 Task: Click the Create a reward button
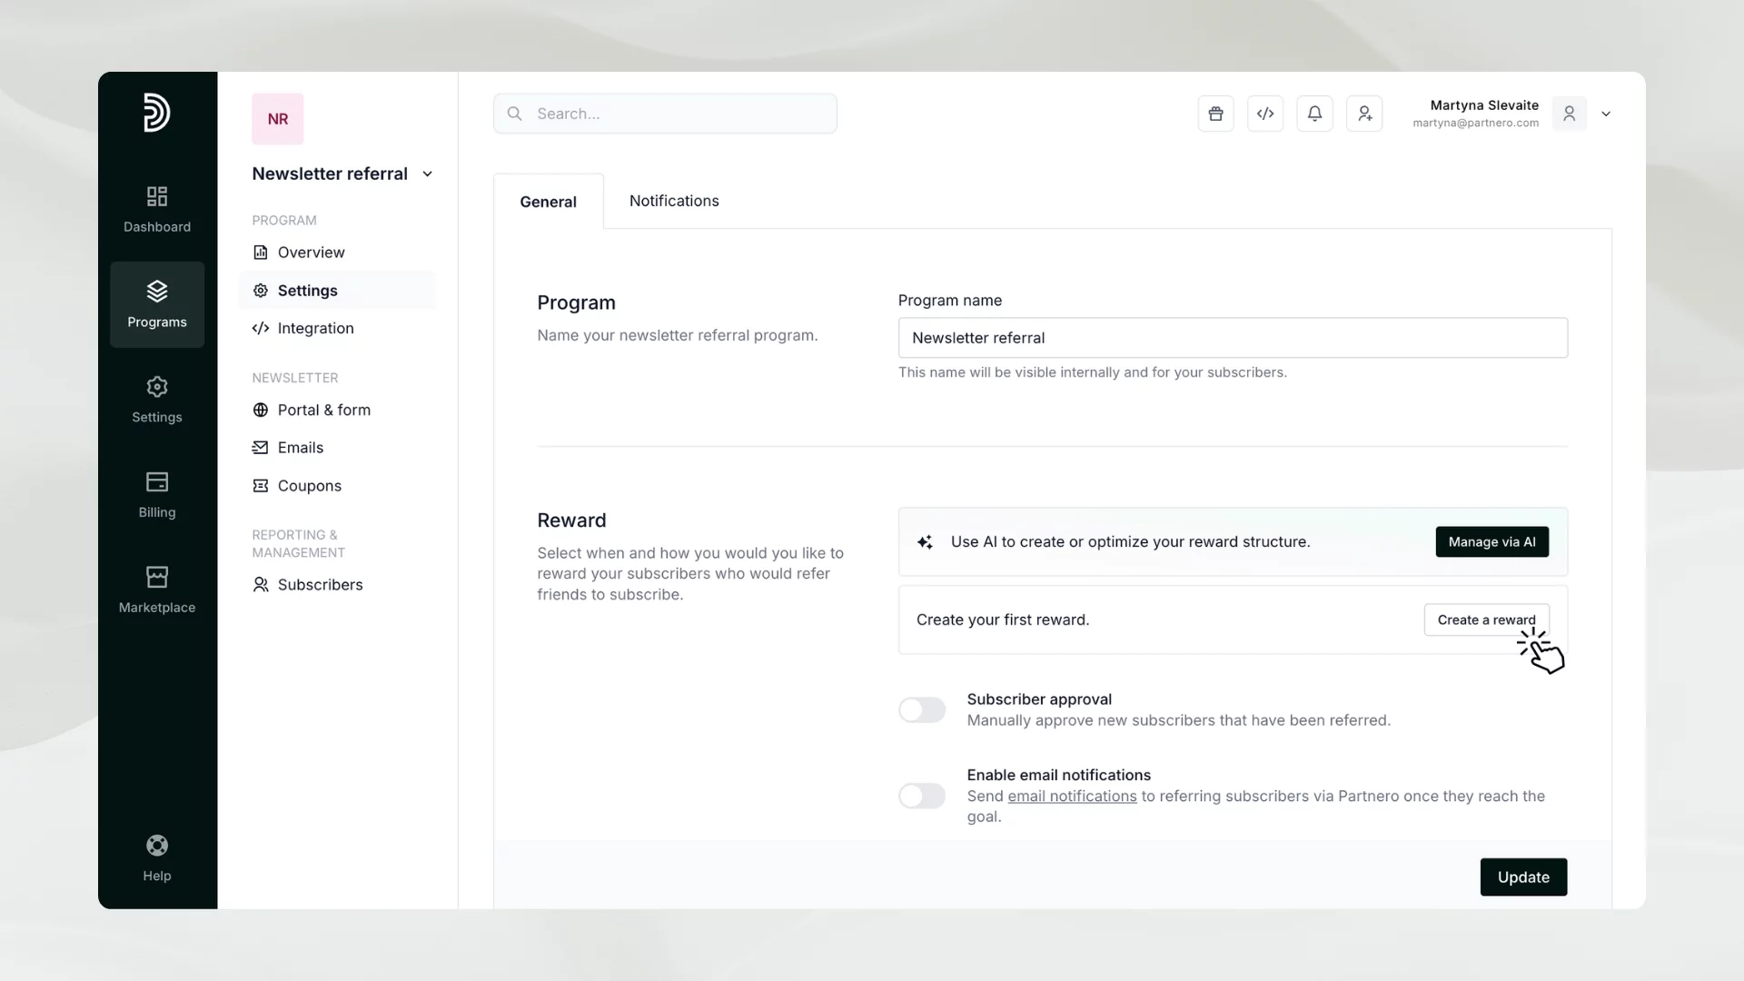[1486, 619]
